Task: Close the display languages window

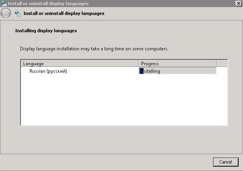Action: (239, 3)
